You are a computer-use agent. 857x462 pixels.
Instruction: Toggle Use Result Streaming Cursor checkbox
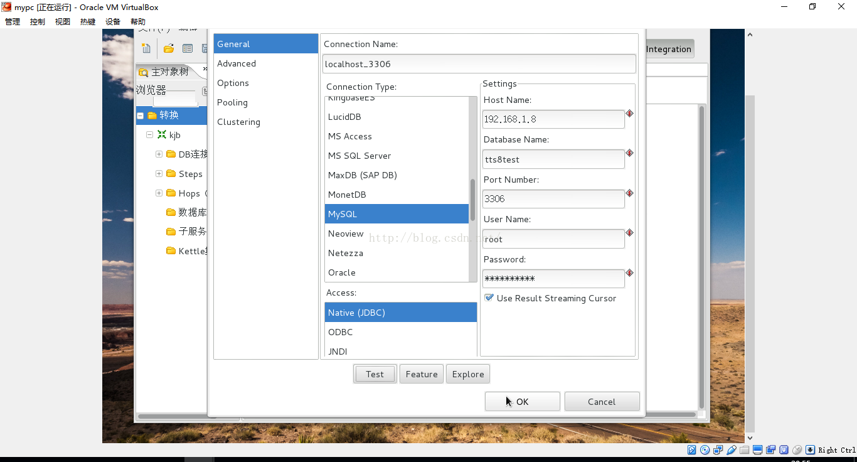pos(489,298)
